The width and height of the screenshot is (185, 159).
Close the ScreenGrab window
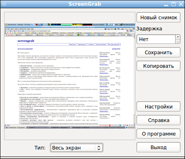[181, 4]
